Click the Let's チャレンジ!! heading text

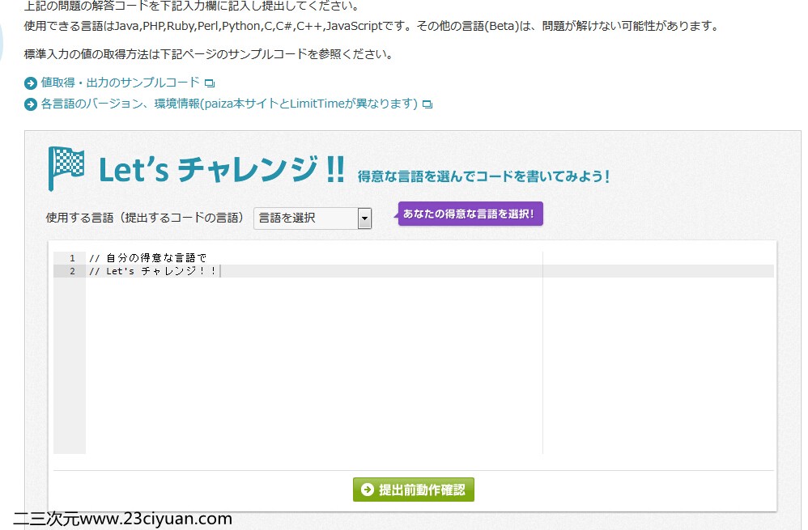click(x=221, y=169)
